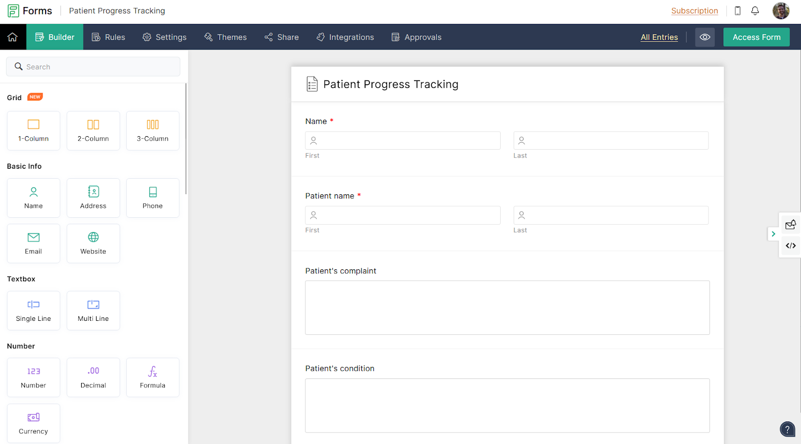Screen dimensions: 801x444
Task: Open the Themes section
Action: [225, 37]
